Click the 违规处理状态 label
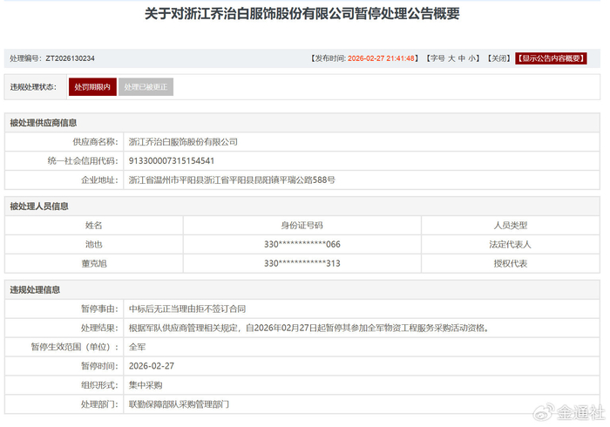The image size is (610, 427). pos(33,87)
